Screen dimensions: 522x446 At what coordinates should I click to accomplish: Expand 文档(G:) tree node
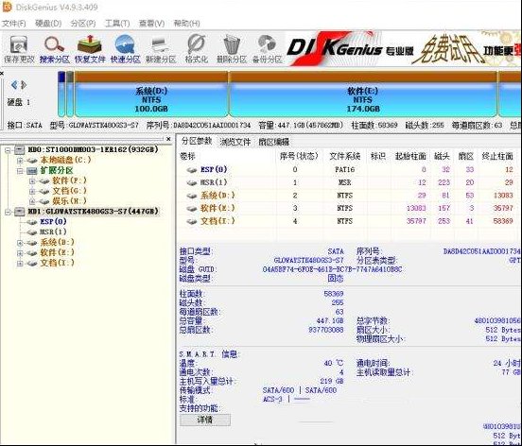pyautogui.click(x=32, y=192)
